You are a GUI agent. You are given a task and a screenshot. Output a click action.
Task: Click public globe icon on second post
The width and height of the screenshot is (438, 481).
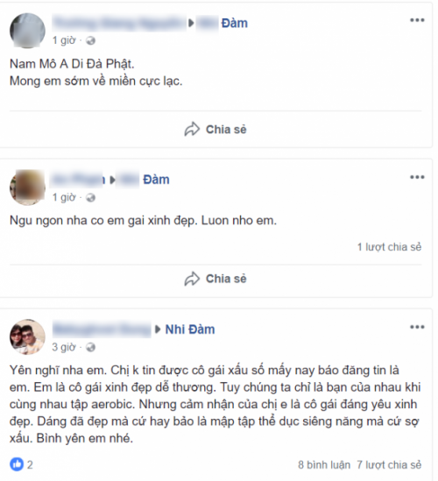[x=90, y=197]
